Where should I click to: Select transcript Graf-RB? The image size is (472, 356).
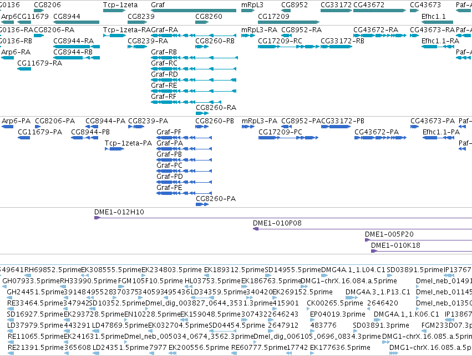tap(195, 58)
